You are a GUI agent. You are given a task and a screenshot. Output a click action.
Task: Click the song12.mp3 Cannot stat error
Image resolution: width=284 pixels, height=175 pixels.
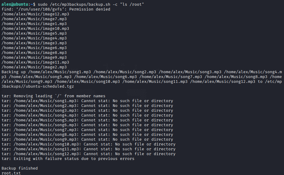89,154
